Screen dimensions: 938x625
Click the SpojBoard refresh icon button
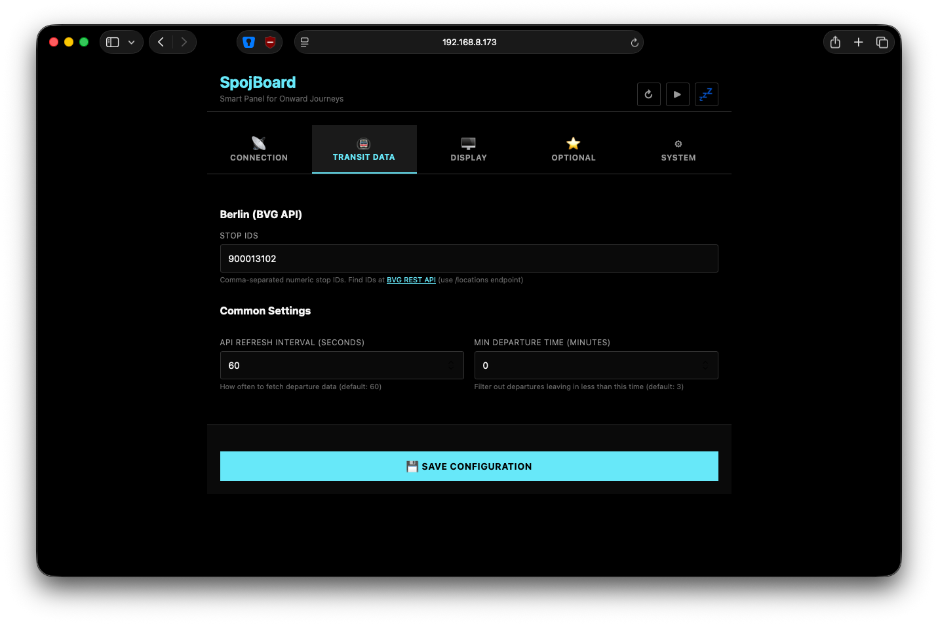click(648, 94)
